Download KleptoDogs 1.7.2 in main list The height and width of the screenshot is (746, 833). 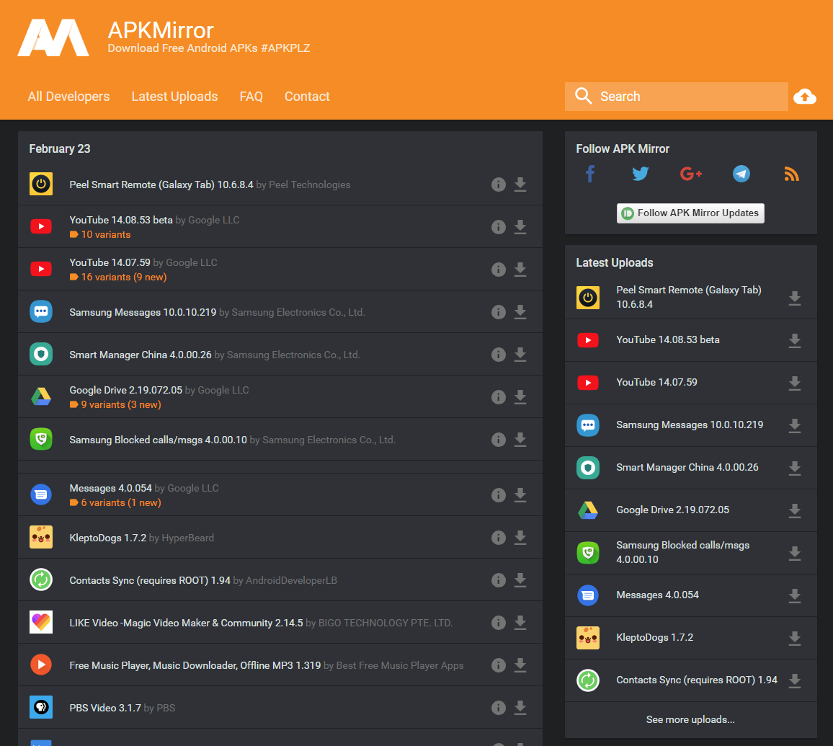tap(520, 538)
